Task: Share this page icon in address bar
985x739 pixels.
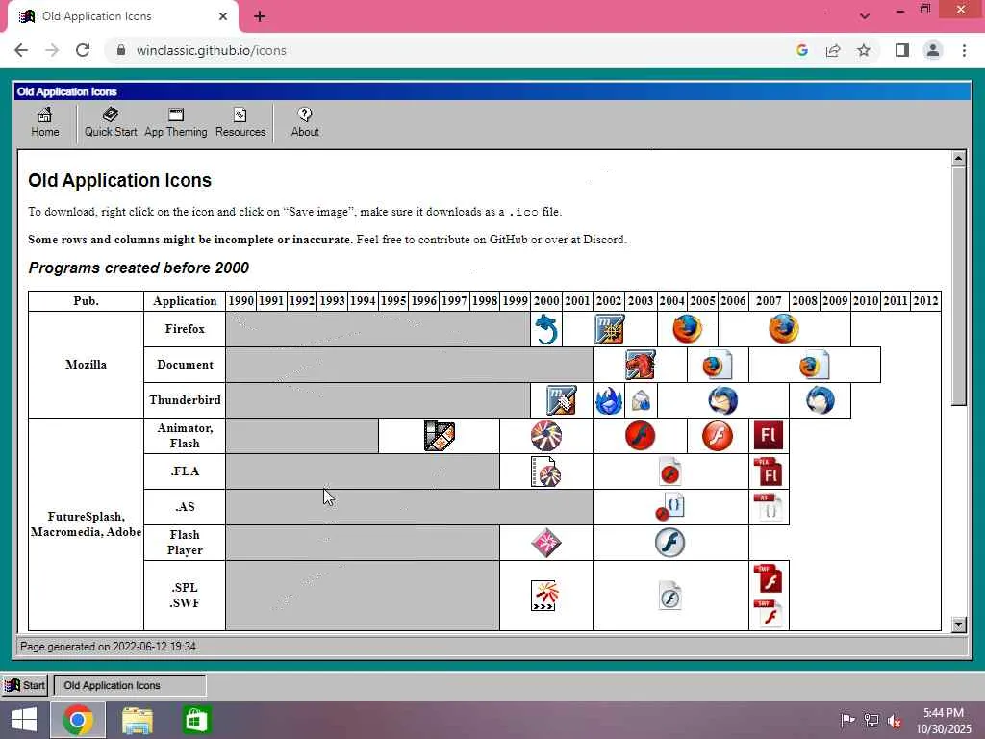Action: [833, 50]
